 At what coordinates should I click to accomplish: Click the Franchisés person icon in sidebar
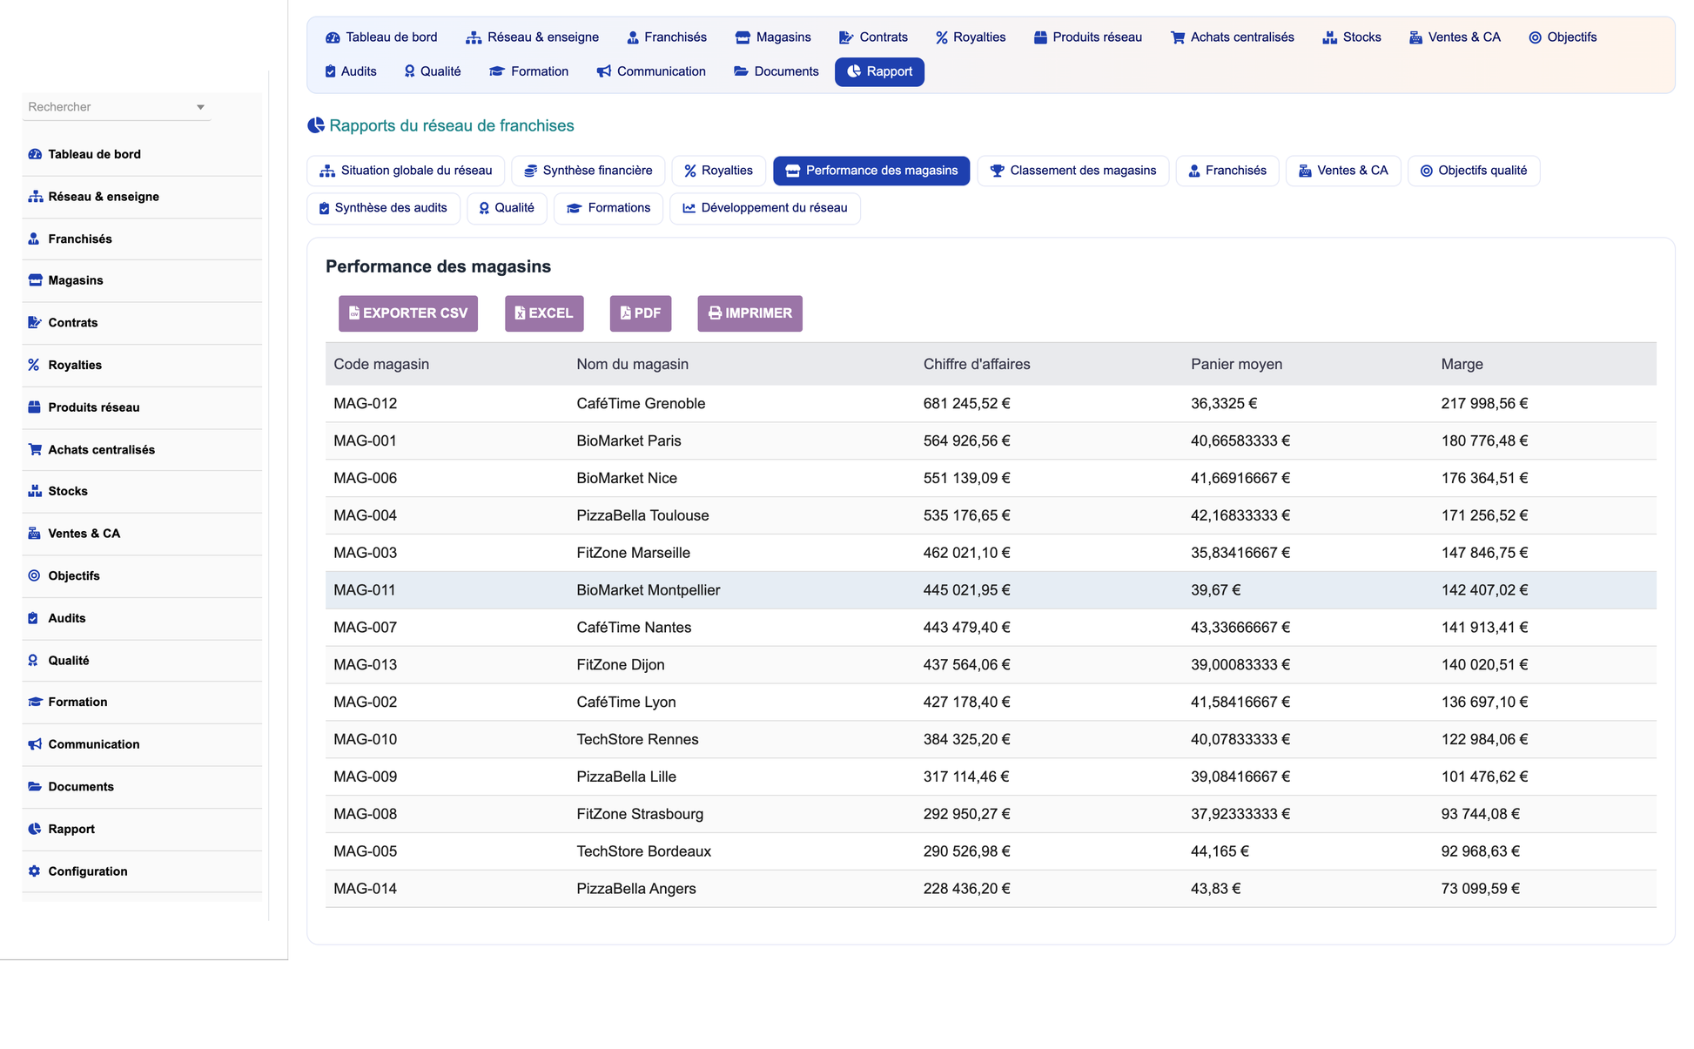coord(34,239)
